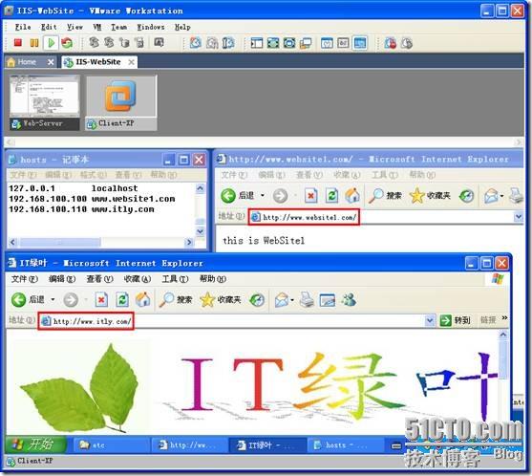Click the IT绿叶 taskbar button

pyautogui.click(x=267, y=445)
